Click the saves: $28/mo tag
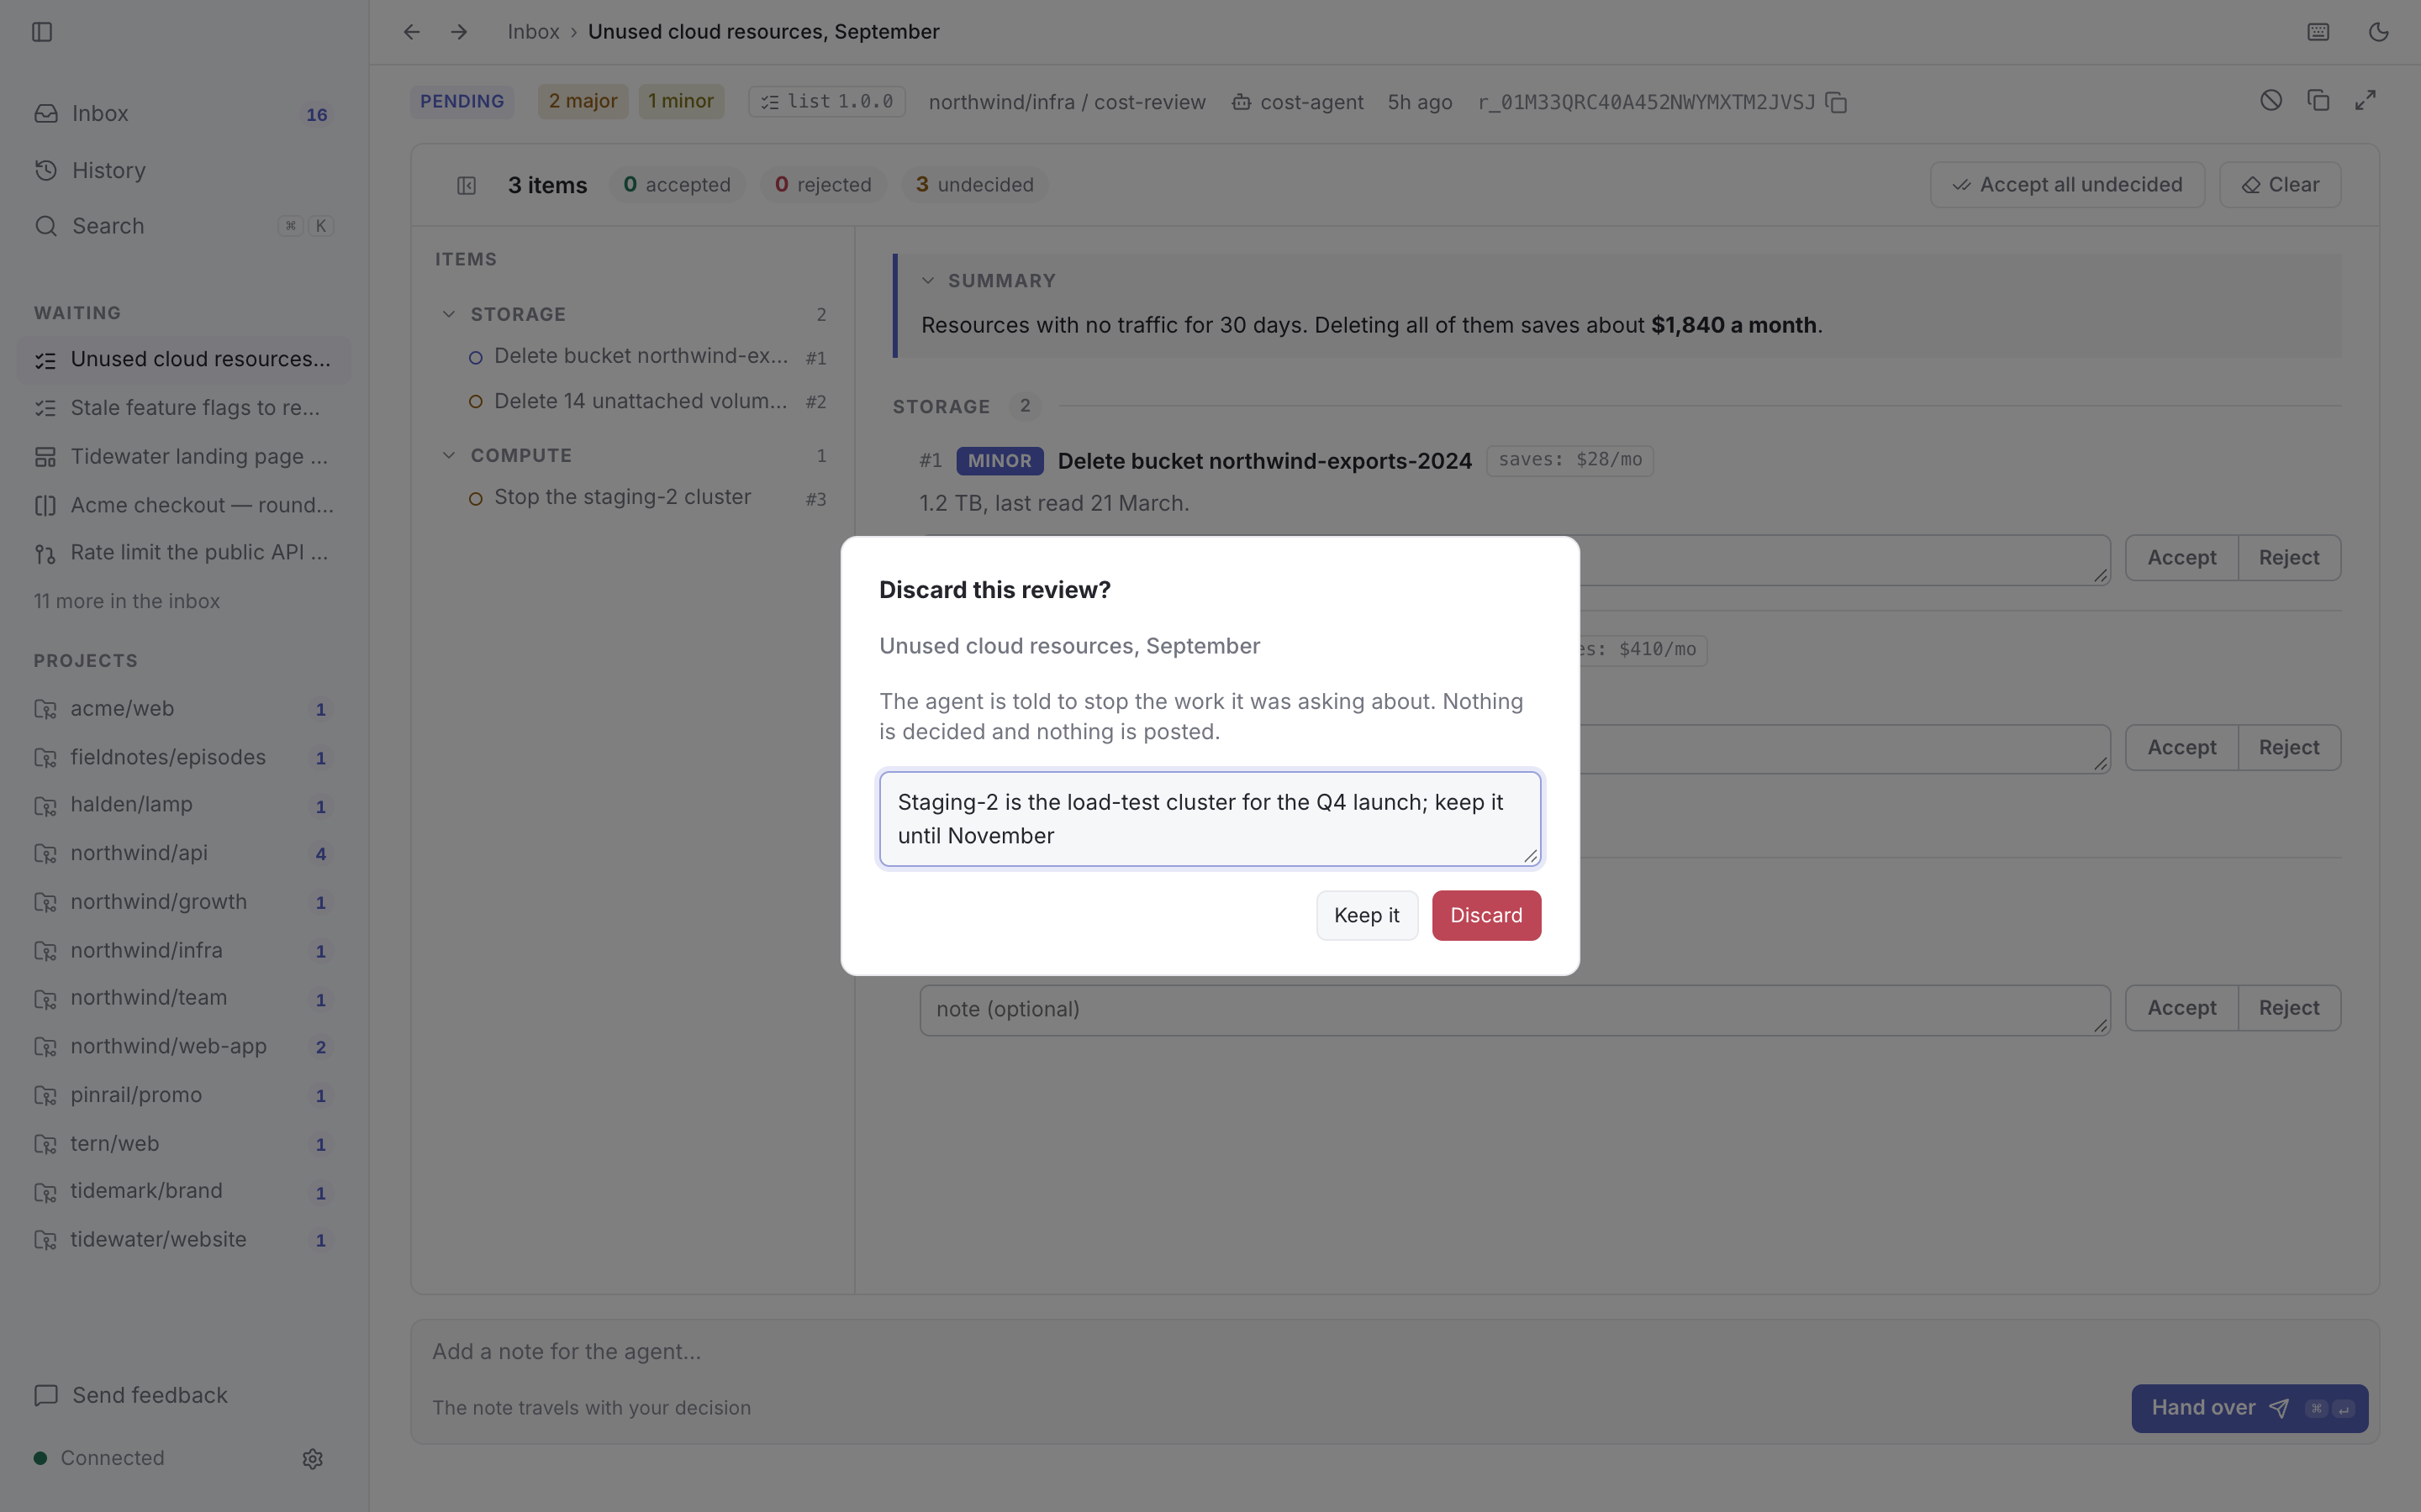Viewport: 2421px width, 1512px height. pyautogui.click(x=1569, y=460)
